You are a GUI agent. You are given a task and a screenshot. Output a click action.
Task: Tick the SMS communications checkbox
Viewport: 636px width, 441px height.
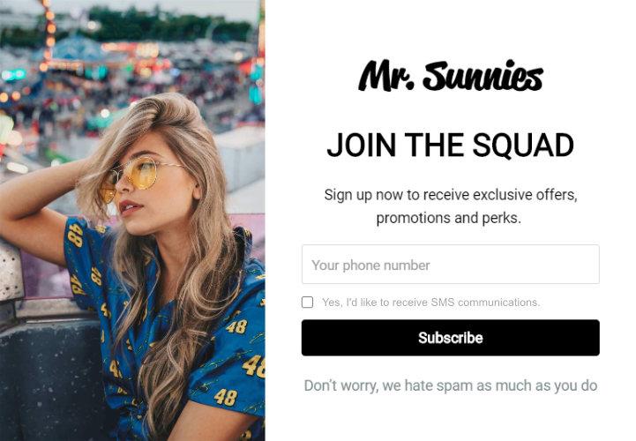coord(307,303)
